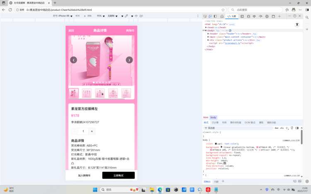Expand the div class="product-actions" node
Screen dimensions: 311x194
208,40
